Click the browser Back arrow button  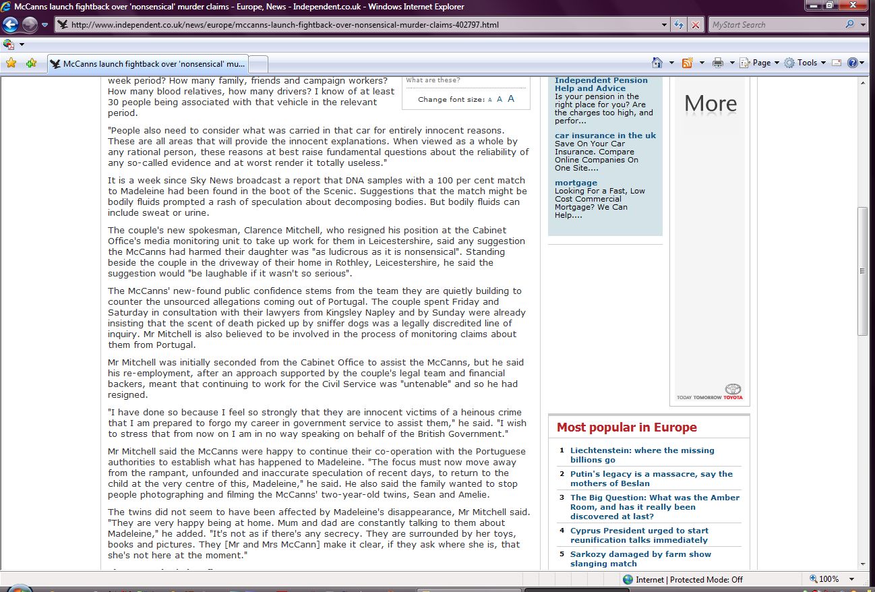click(10, 25)
